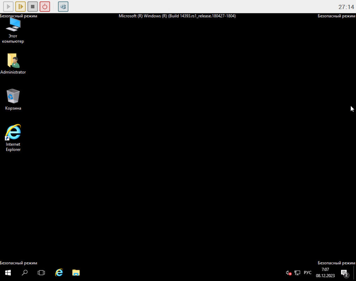Open the Action Center notifications icon
356x281 pixels.
(x=344, y=273)
